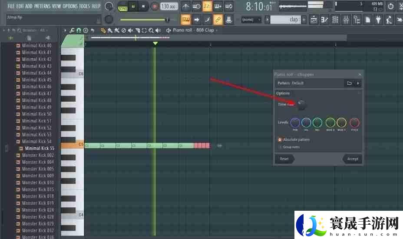Viewport: 403px width, 239px height.
Task: Open the Channel rack icon
Action: click(335, 20)
